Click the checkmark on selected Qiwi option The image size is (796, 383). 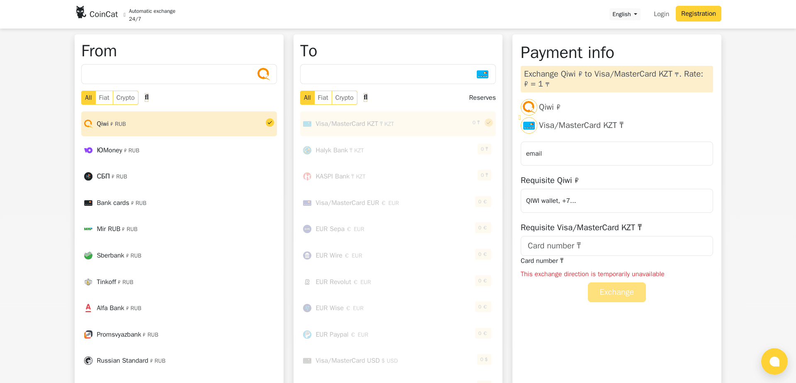pos(270,123)
